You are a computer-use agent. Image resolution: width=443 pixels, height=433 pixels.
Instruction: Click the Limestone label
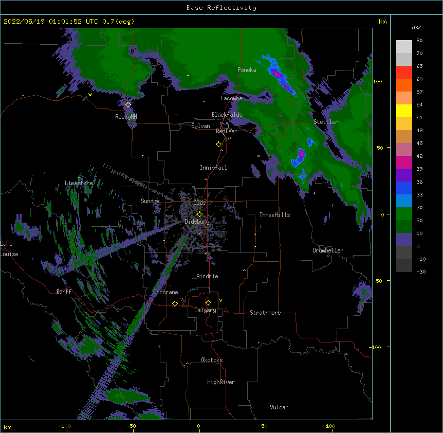click(79, 183)
